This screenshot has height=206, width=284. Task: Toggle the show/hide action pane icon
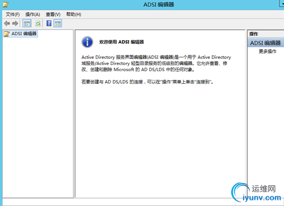pos(58,24)
